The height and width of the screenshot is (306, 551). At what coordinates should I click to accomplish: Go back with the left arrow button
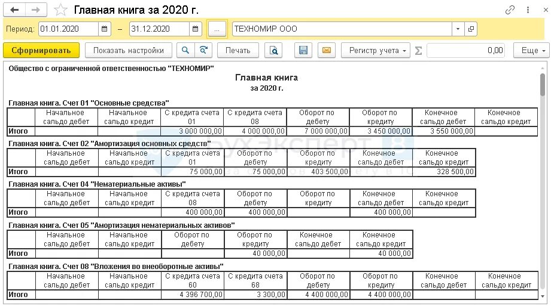click(14, 10)
